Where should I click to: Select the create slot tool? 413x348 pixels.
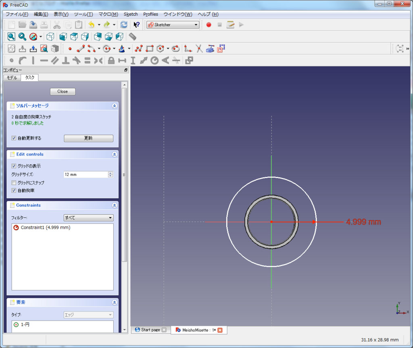[x=175, y=49]
